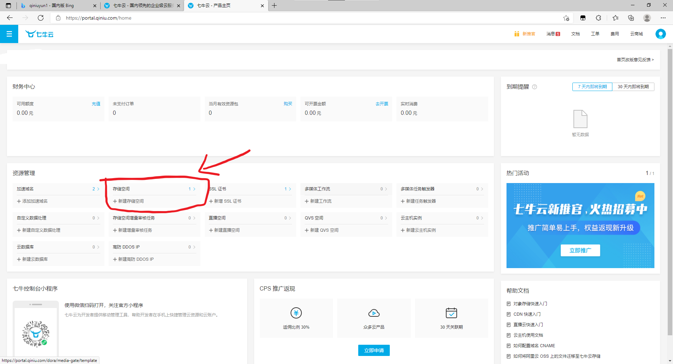Select 30 天内即将到期 tab
Image resolution: width=673 pixels, height=364 pixels.
(x=633, y=87)
